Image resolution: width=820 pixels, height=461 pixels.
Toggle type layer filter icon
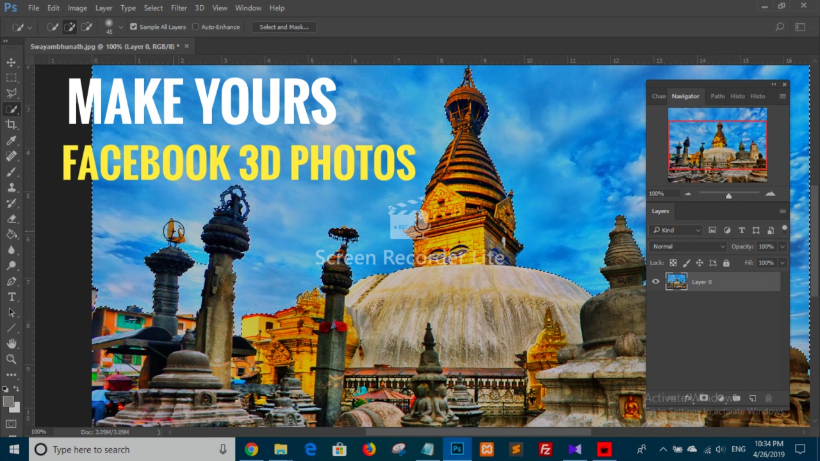(x=741, y=230)
